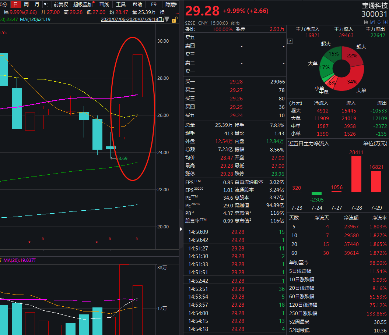Viewport: 389px width, 335px height.
Task: Click the 22% dark red pie slice
Action: pyautogui.click(x=352, y=56)
